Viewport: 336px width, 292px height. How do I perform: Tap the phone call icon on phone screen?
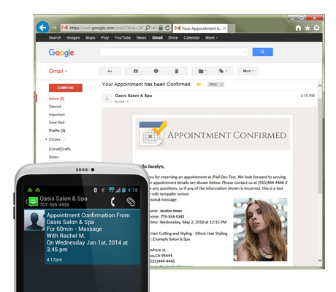[x=112, y=201]
